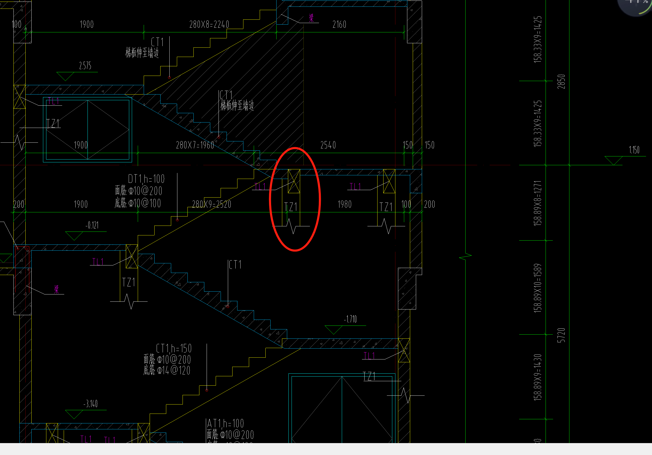Select the dimension text 280X7=1960

[x=195, y=145]
